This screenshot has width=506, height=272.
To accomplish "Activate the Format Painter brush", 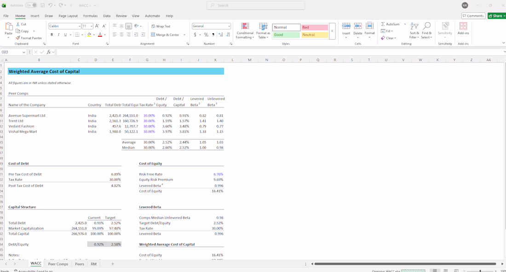I will (18, 38).
